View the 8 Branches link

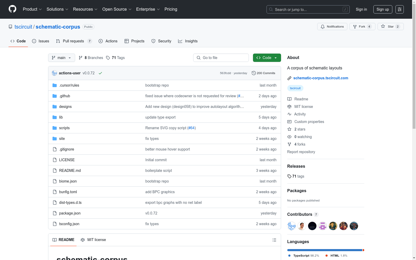91,58
